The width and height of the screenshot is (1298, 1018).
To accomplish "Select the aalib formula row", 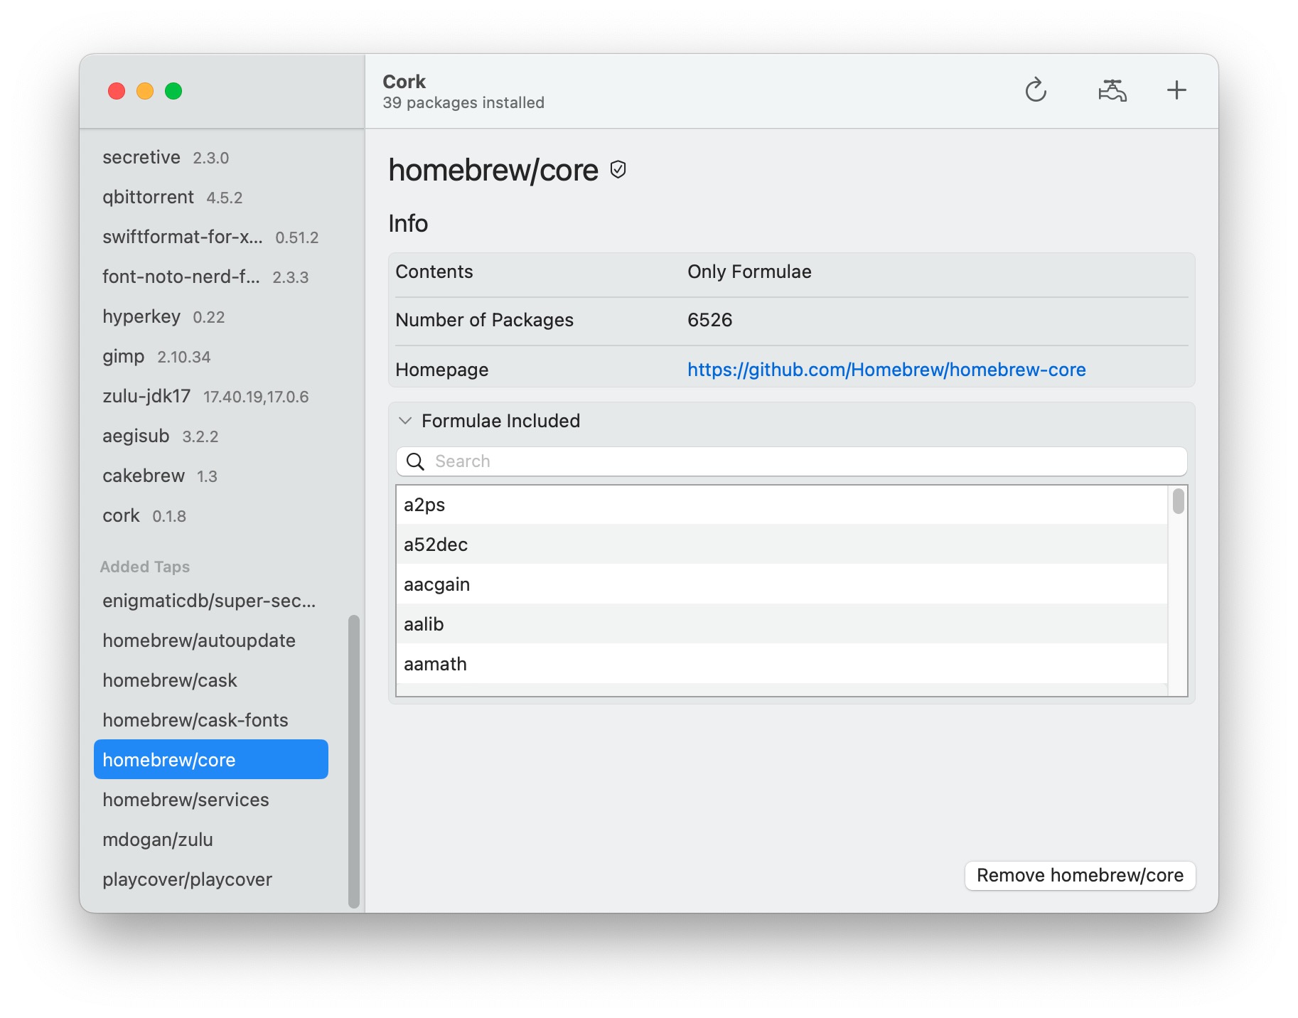I will point(782,624).
